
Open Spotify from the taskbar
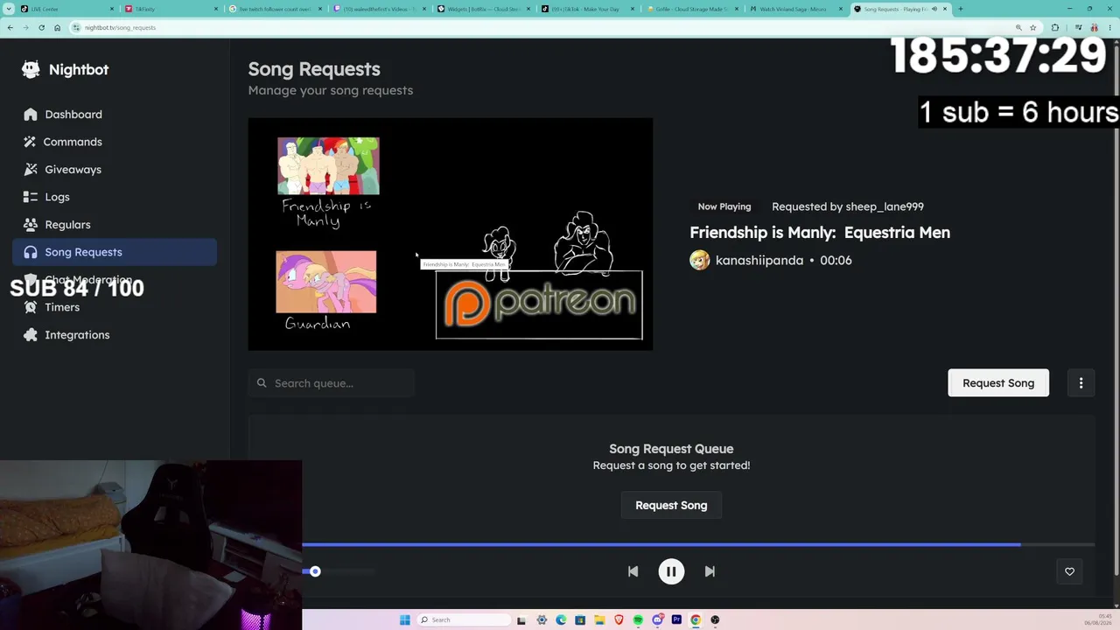pos(638,619)
